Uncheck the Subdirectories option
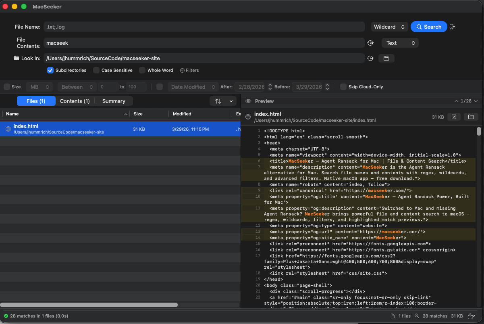The width and height of the screenshot is (484, 324). (x=50, y=70)
